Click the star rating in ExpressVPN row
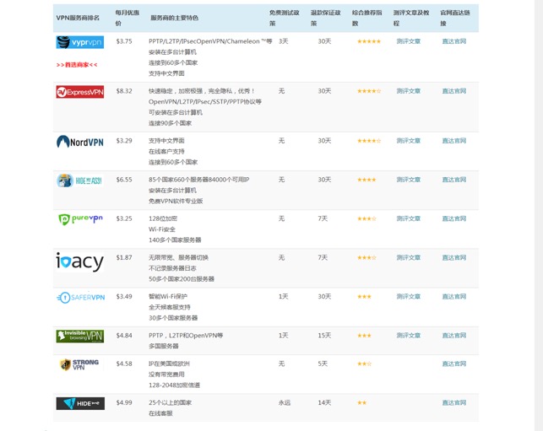Image resolution: width=543 pixels, height=431 pixels. pyautogui.click(x=369, y=91)
